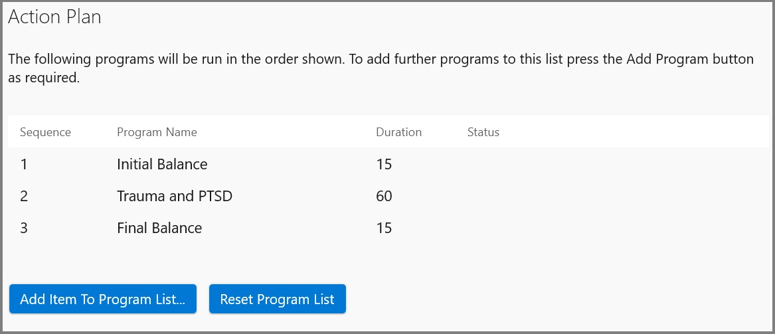
Task: Click duration 15 for Final Balance
Action: (x=384, y=228)
